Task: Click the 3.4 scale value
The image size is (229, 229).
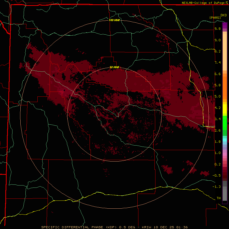Action: tap(218, 119)
